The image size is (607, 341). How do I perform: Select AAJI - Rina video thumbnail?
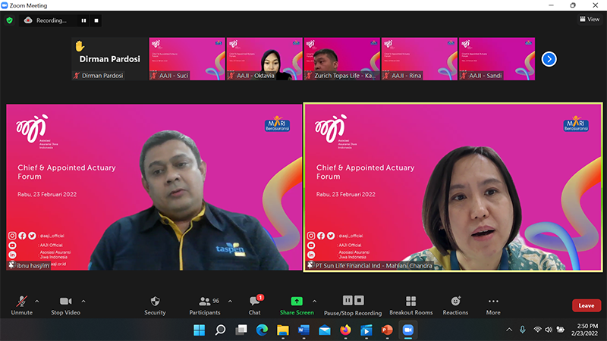[420, 59]
